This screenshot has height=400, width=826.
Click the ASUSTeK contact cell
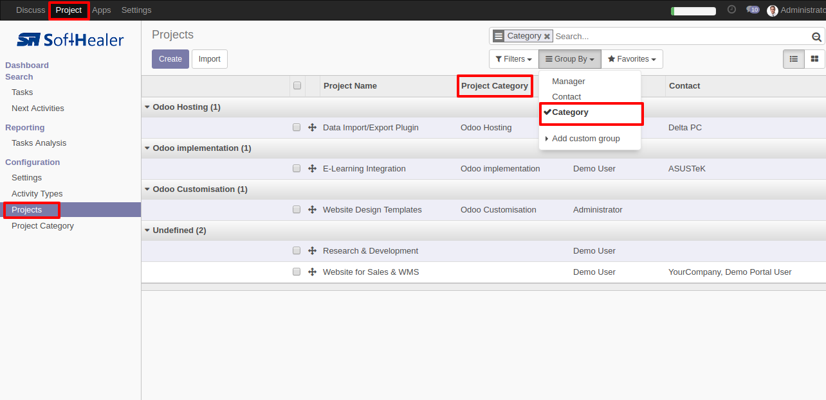(x=687, y=169)
